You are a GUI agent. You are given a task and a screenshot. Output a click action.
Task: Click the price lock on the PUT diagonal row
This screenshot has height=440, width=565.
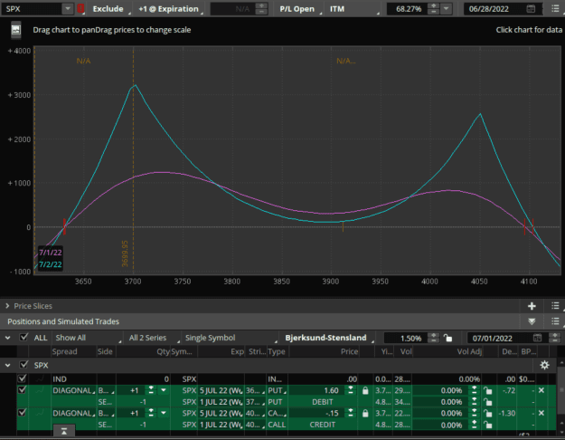pos(365,390)
